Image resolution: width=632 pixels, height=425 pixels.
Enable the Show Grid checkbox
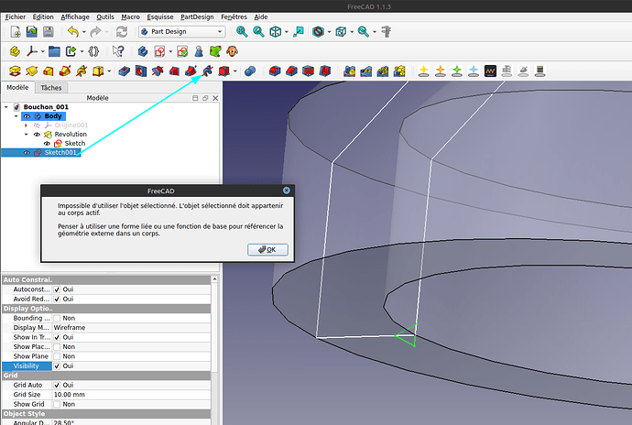(57, 405)
